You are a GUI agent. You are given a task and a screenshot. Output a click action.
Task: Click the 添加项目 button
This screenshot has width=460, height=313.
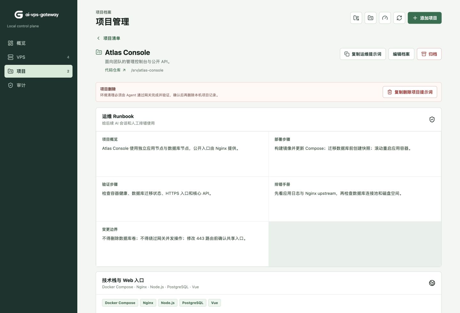click(425, 18)
